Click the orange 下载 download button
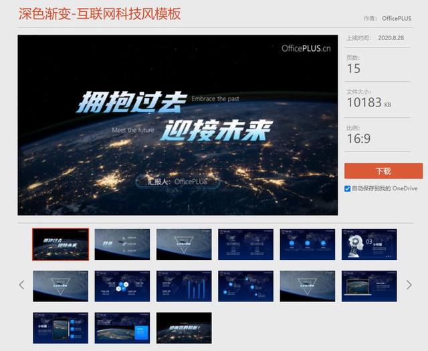This screenshot has width=428, height=351. click(x=383, y=171)
